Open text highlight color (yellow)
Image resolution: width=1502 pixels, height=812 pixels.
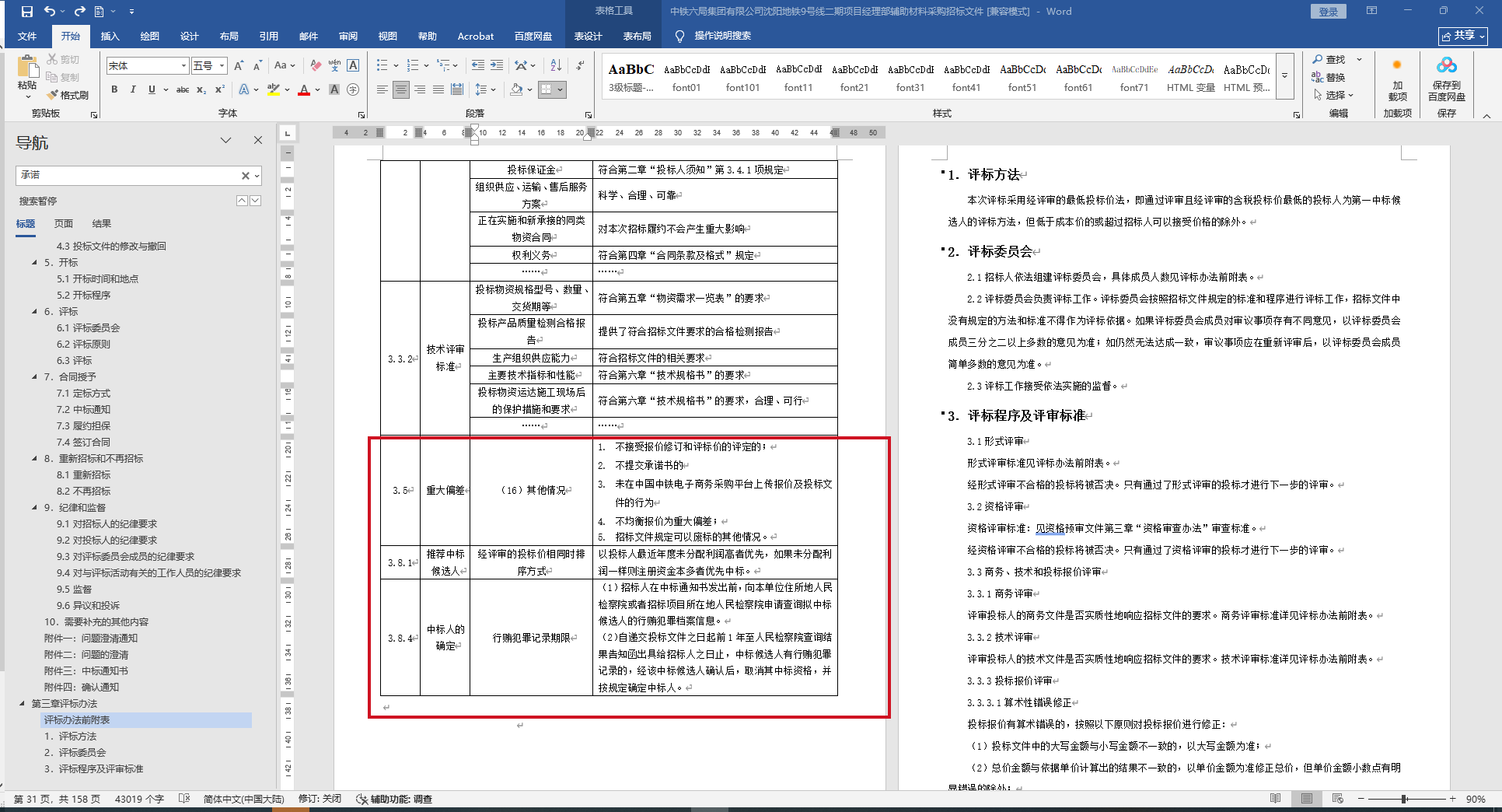[274, 89]
